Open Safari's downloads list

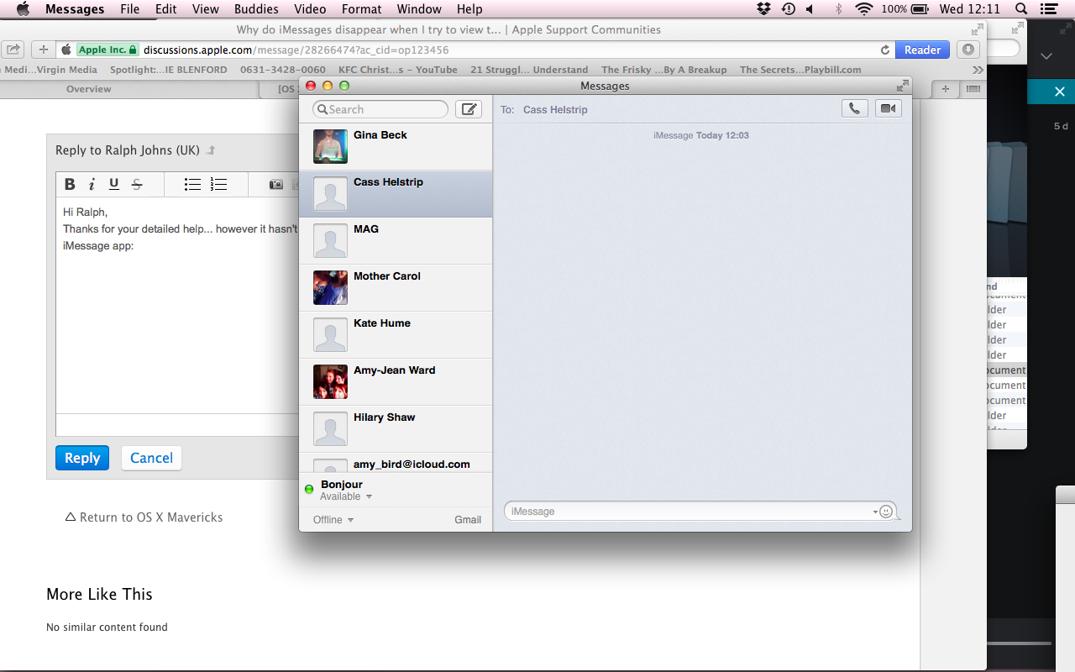969,50
